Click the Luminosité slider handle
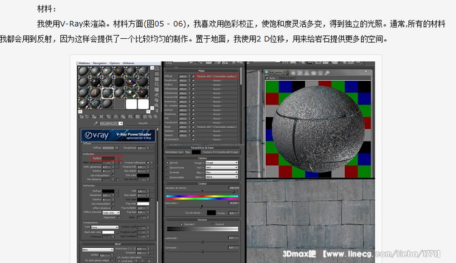The image size is (456, 263). [x=202, y=242]
